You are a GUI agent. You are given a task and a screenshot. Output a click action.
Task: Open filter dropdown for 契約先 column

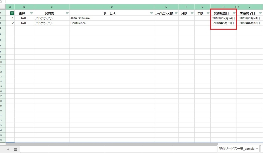(67, 13)
